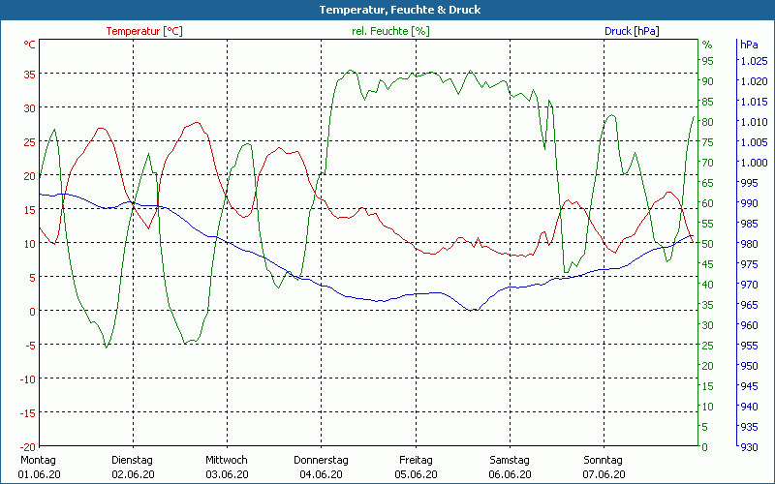Select the Donnerstag day label
The width and height of the screenshot is (775, 484).
pyautogui.click(x=321, y=460)
